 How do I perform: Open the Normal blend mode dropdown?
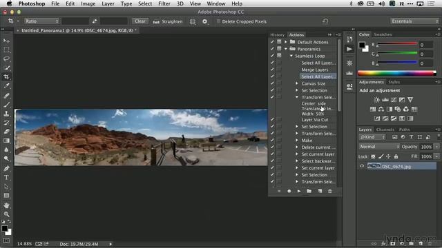coord(379,147)
